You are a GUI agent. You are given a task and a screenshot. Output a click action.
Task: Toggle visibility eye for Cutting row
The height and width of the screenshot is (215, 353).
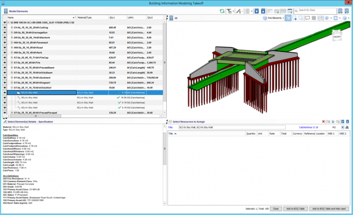pos(4,27)
